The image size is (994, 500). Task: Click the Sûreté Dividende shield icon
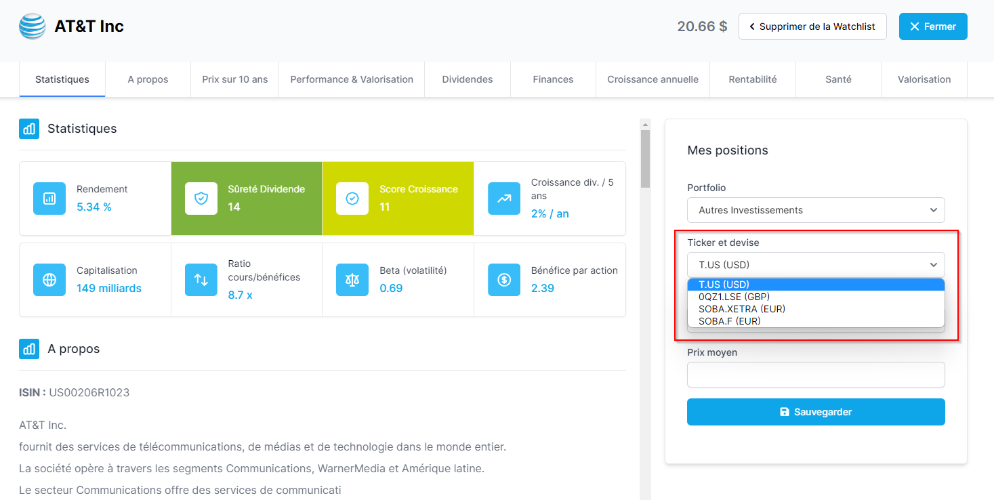click(x=201, y=199)
